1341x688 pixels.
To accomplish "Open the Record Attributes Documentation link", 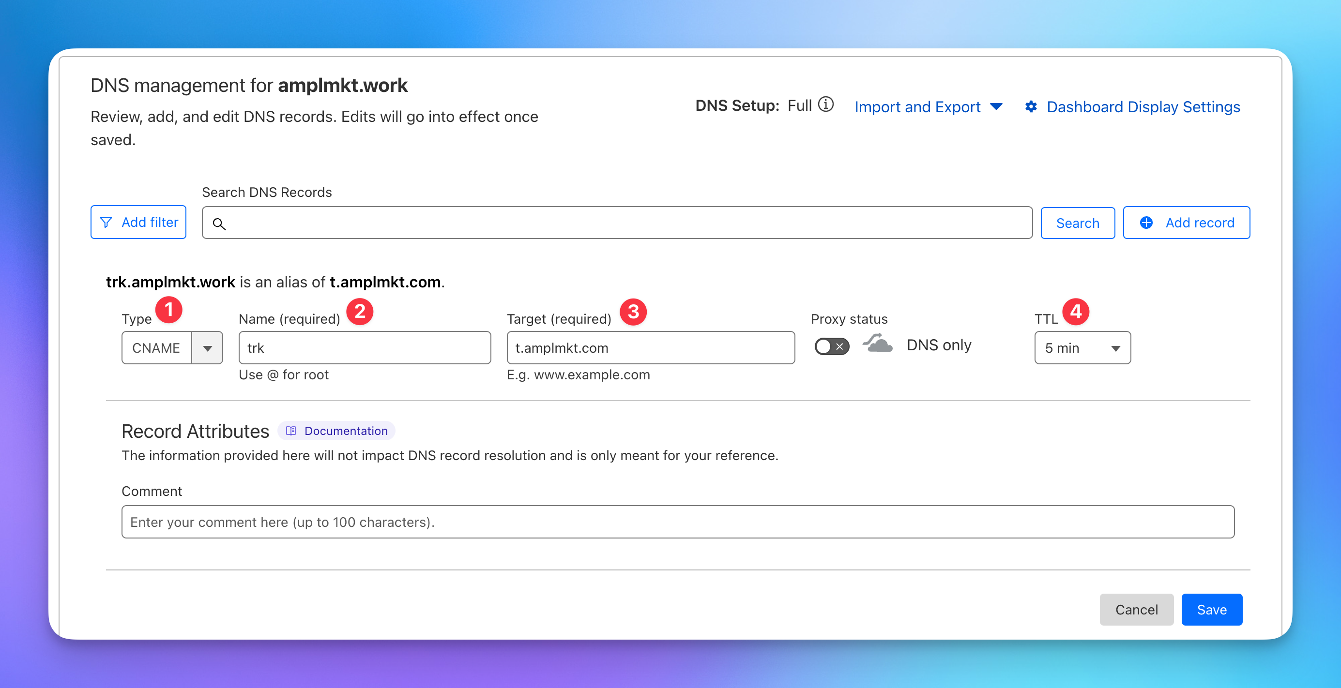I will [346, 431].
